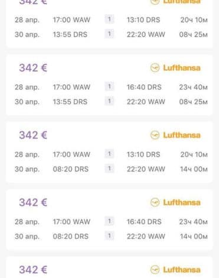This screenshot has width=219, height=278.
Task: Tap stop badge on 08:20 DRS row below 16:40 arrival
Action: 109,236
